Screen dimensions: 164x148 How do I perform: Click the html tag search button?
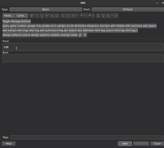pos(104,30)
